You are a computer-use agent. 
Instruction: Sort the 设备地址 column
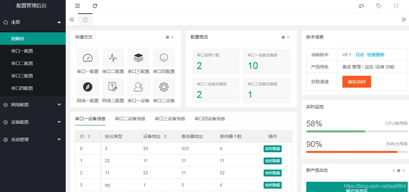click(165, 137)
